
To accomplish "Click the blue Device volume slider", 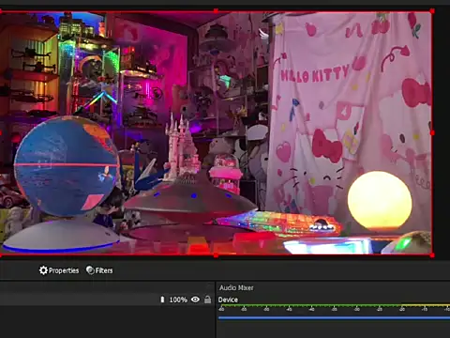I will [x=334, y=318].
